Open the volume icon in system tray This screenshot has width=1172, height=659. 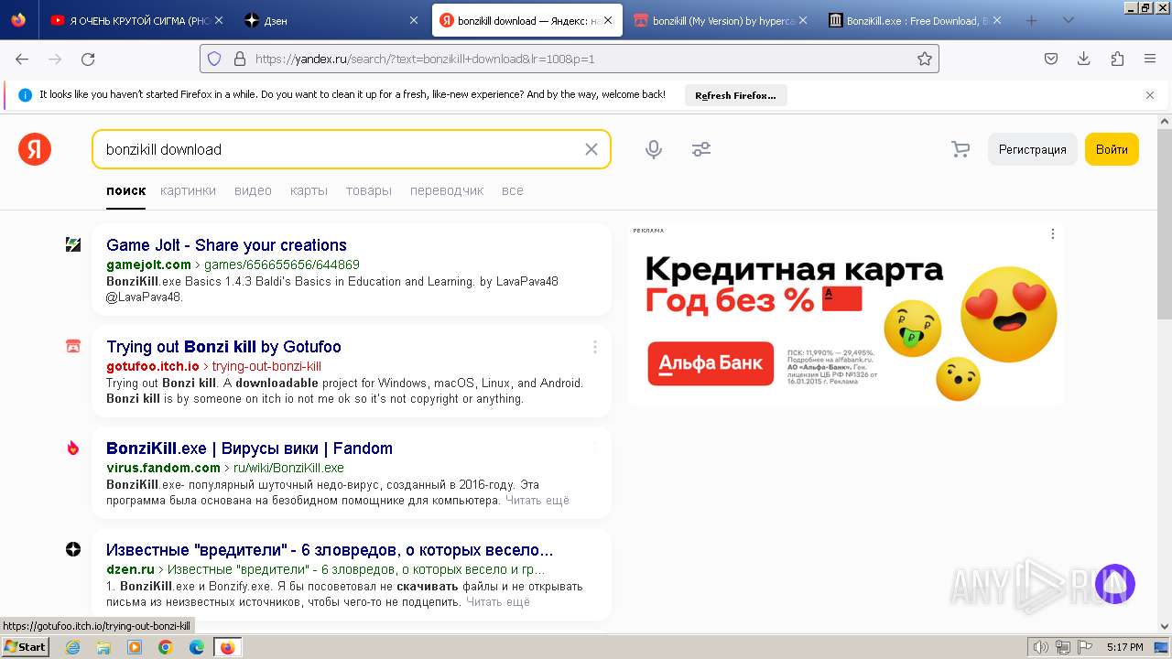coord(1042,647)
